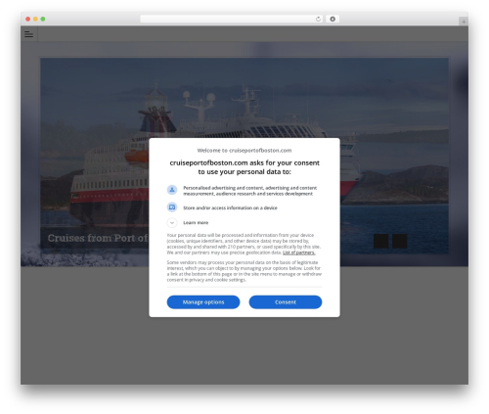Click the Manage options button
489x414 pixels.
(203, 302)
